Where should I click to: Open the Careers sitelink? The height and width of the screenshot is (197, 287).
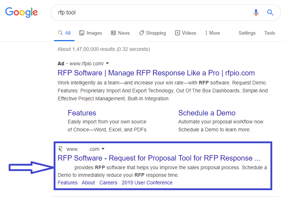click(108, 183)
